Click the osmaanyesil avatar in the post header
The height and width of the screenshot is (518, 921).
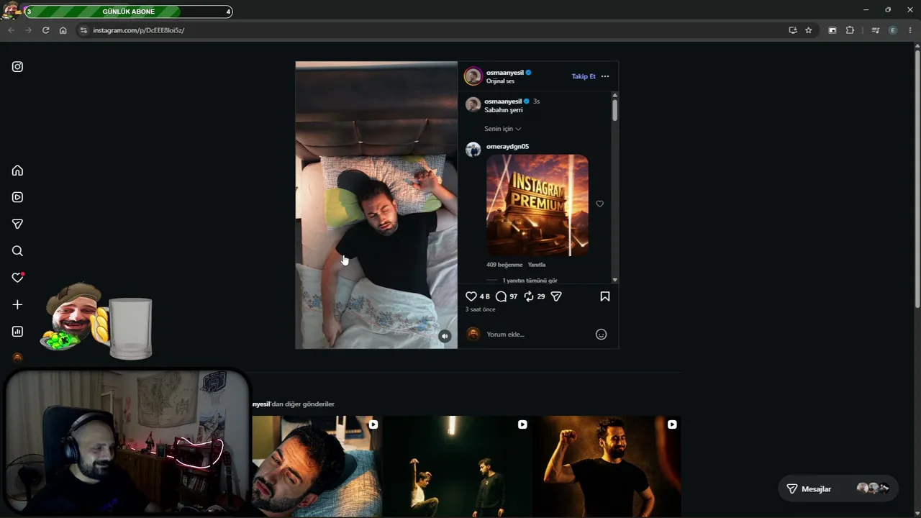pyautogui.click(x=473, y=76)
